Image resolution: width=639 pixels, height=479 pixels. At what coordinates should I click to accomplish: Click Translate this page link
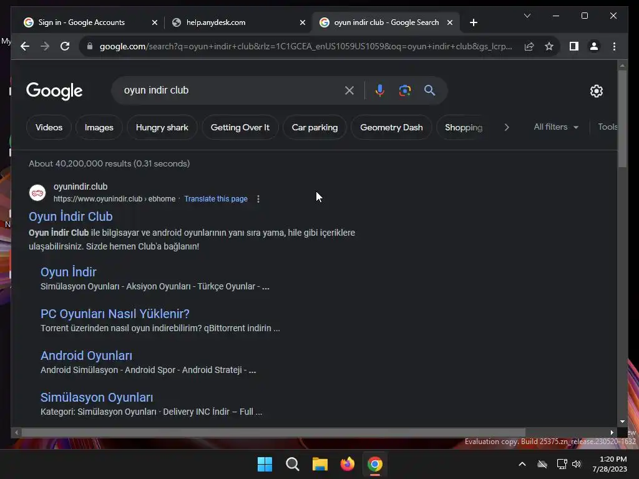(x=215, y=199)
